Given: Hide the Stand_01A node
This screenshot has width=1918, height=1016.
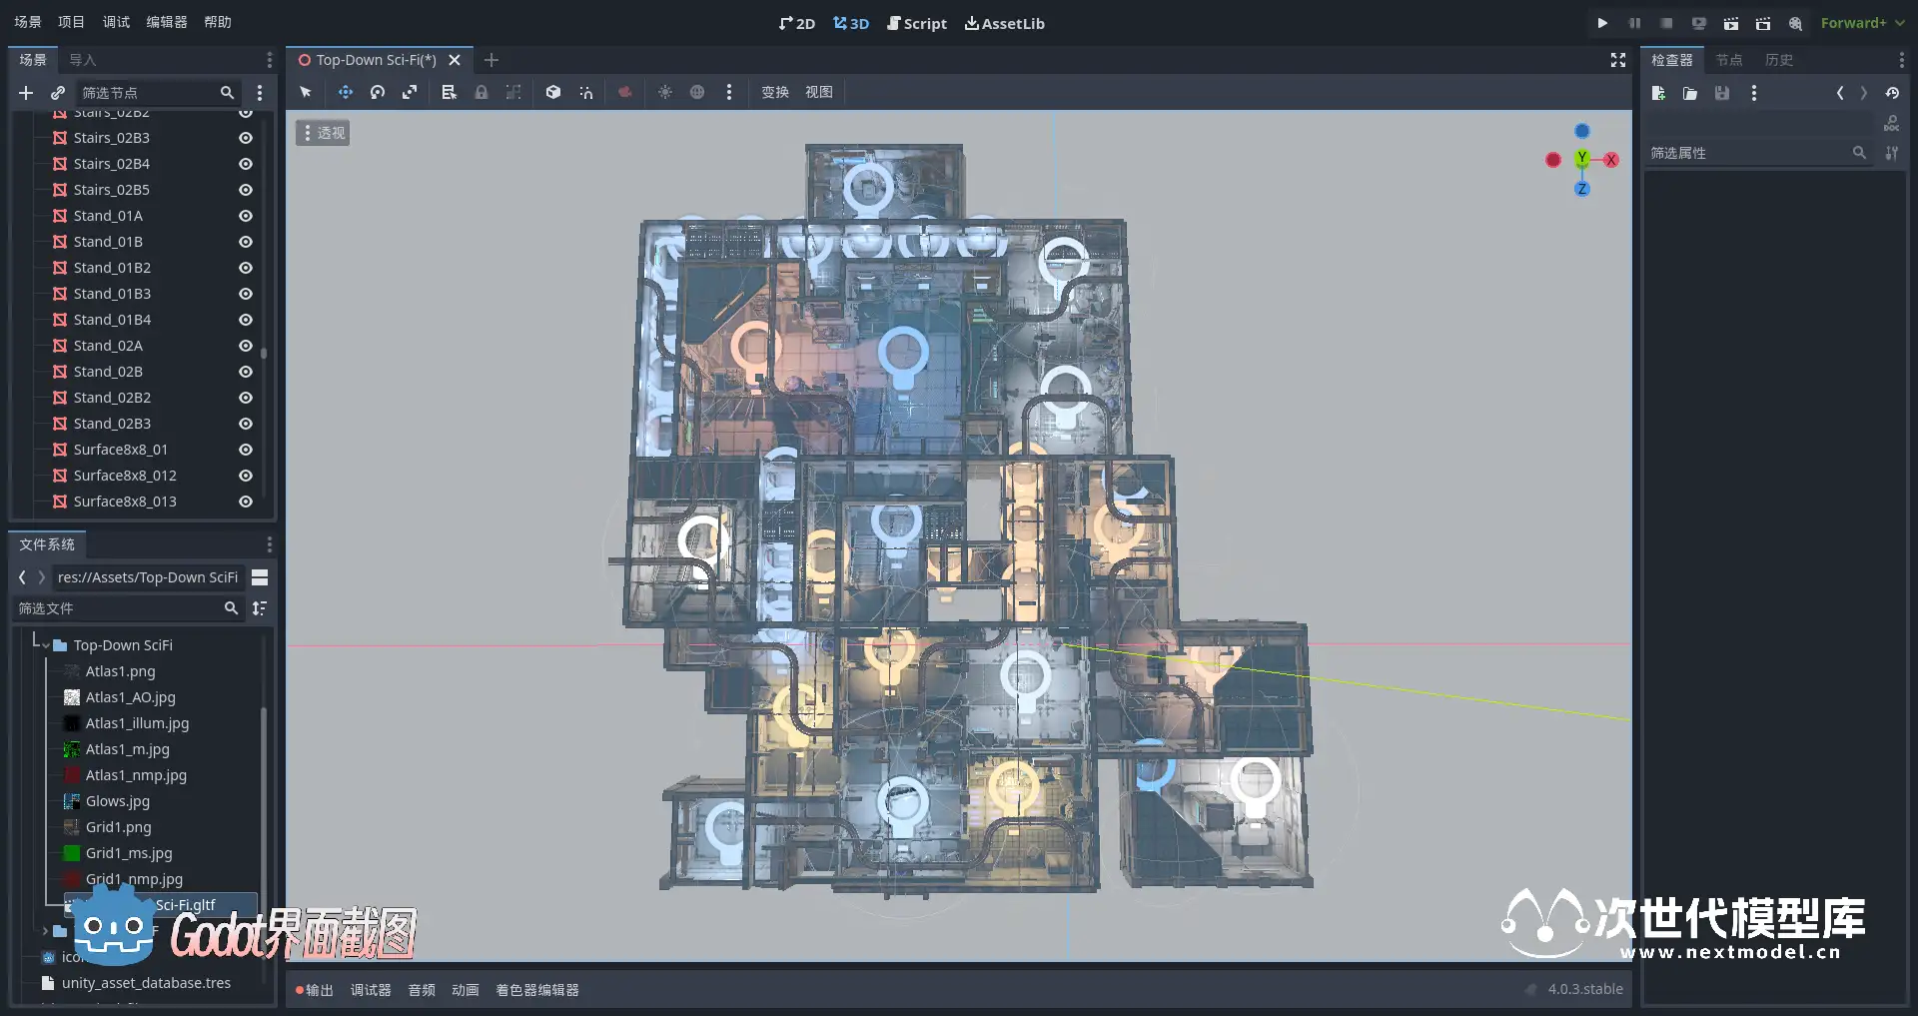Looking at the screenshot, I should click(x=245, y=216).
